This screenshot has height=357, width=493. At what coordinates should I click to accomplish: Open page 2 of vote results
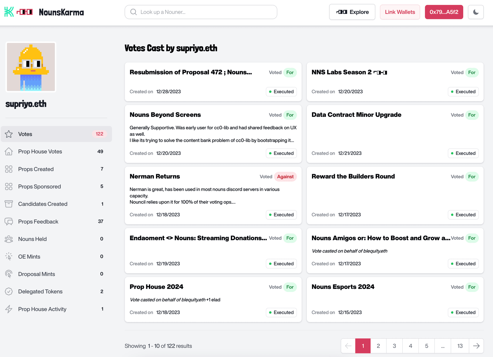click(x=378, y=346)
